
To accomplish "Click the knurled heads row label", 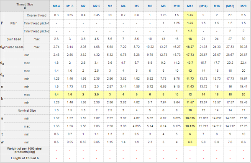I will (14, 47).
